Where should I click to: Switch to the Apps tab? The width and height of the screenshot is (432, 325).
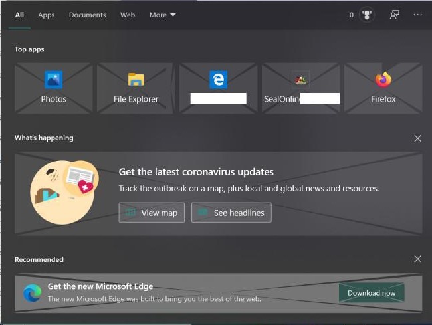tap(47, 15)
